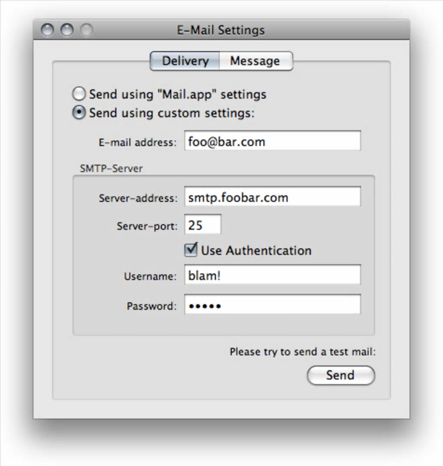
Task: Click the "Please try to send a test mail" text
Action: pos(303,352)
